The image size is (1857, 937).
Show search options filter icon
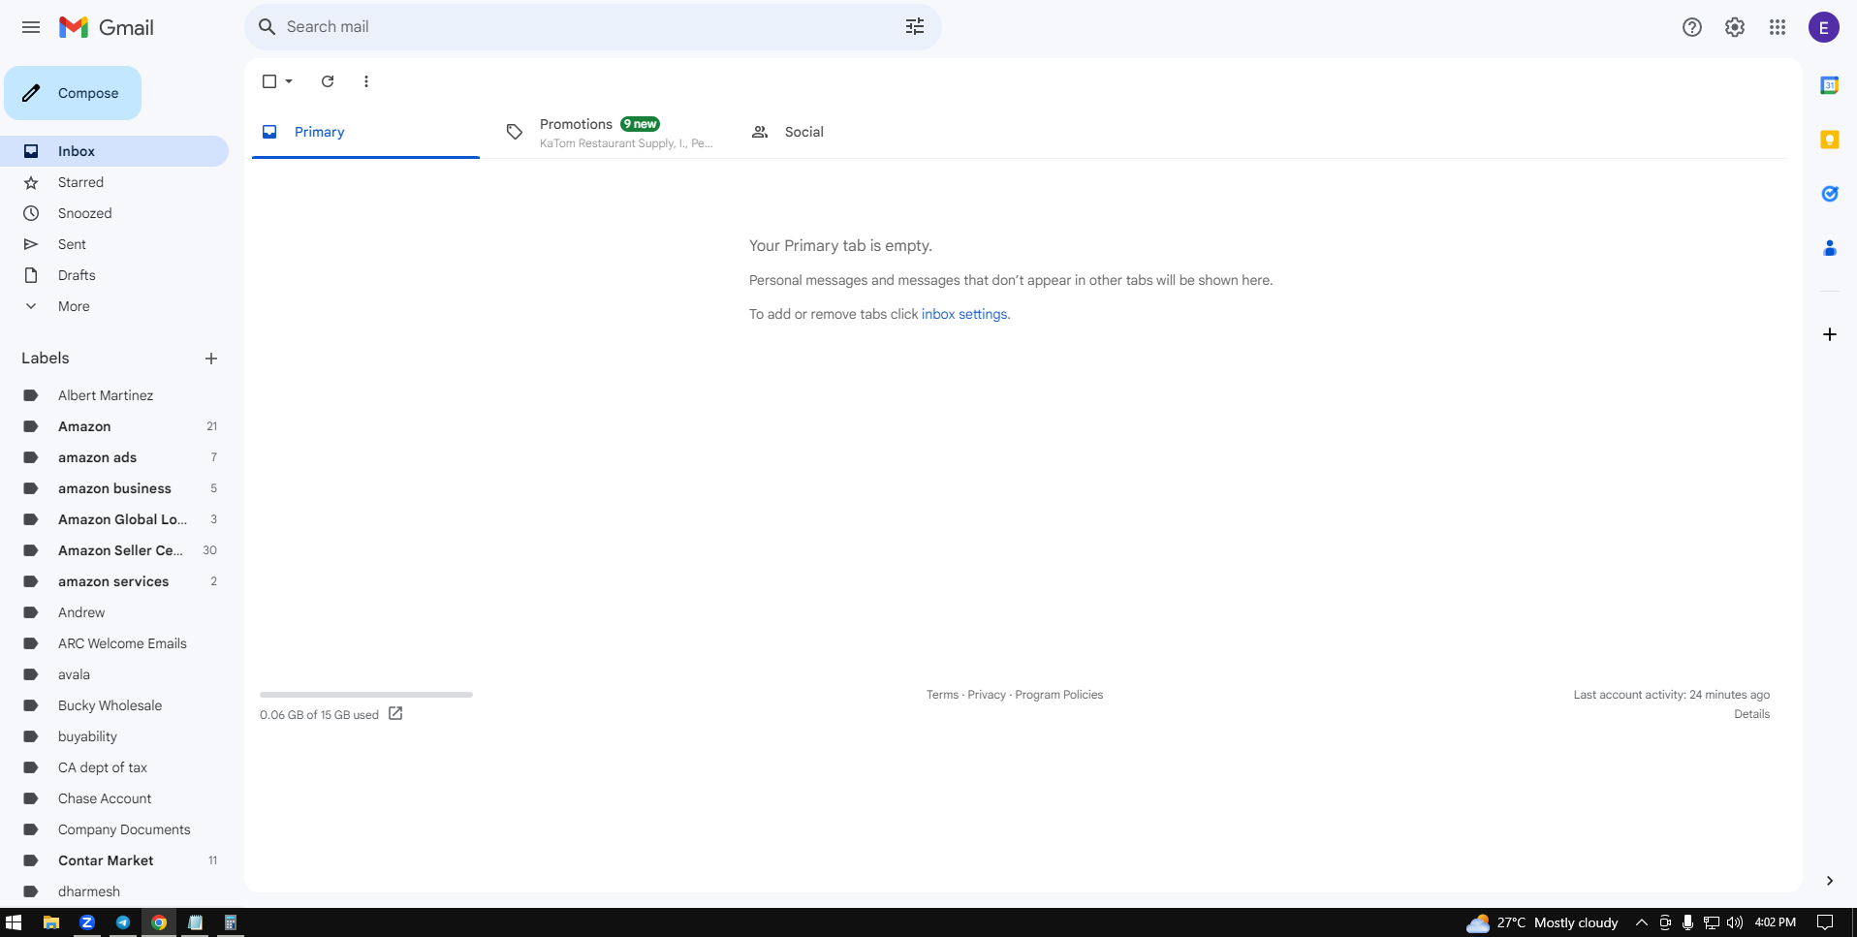915,27
